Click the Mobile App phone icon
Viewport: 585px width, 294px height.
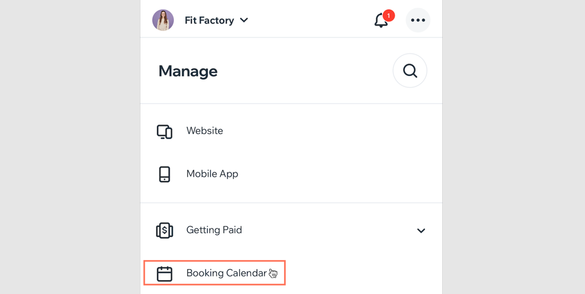tap(164, 174)
